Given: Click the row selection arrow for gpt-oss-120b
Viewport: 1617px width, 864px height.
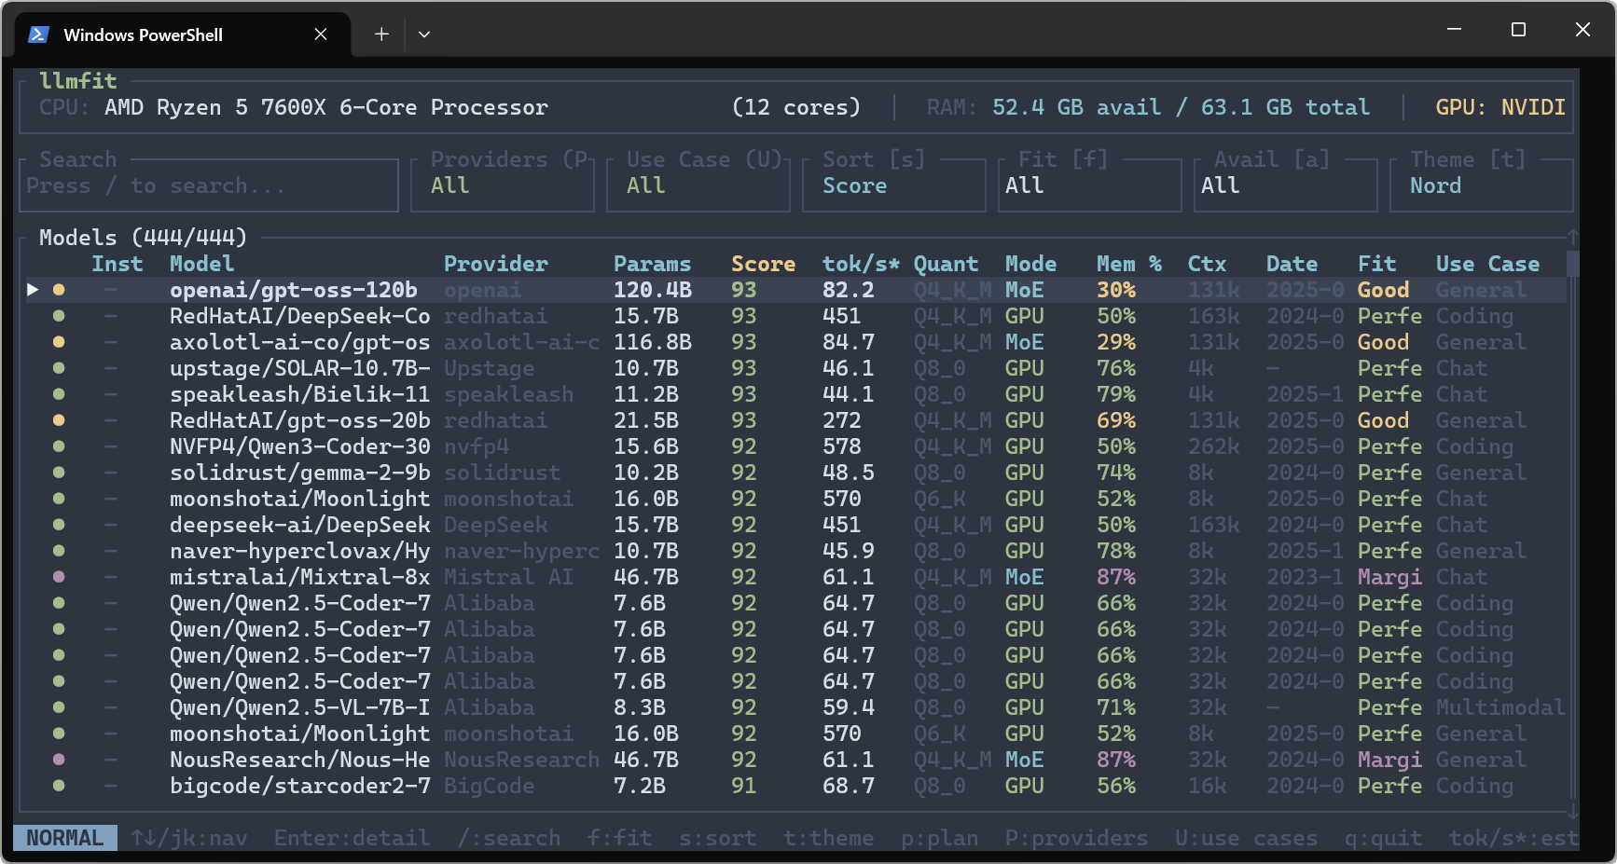Looking at the screenshot, I should [x=33, y=290].
